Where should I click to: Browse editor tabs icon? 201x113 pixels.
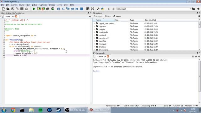click(2, 17)
